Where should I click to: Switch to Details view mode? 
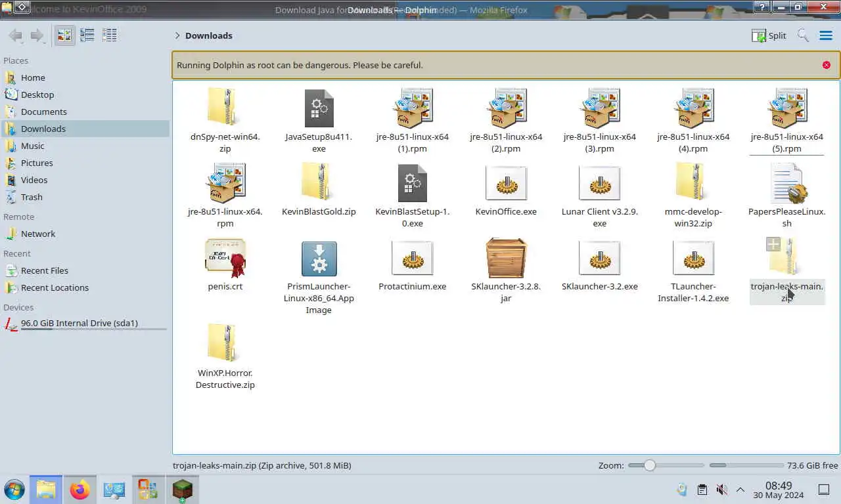tap(109, 35)
